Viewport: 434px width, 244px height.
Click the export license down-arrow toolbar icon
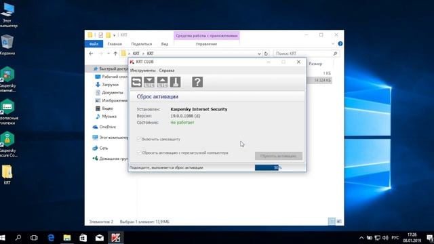[x=149, y=82]
